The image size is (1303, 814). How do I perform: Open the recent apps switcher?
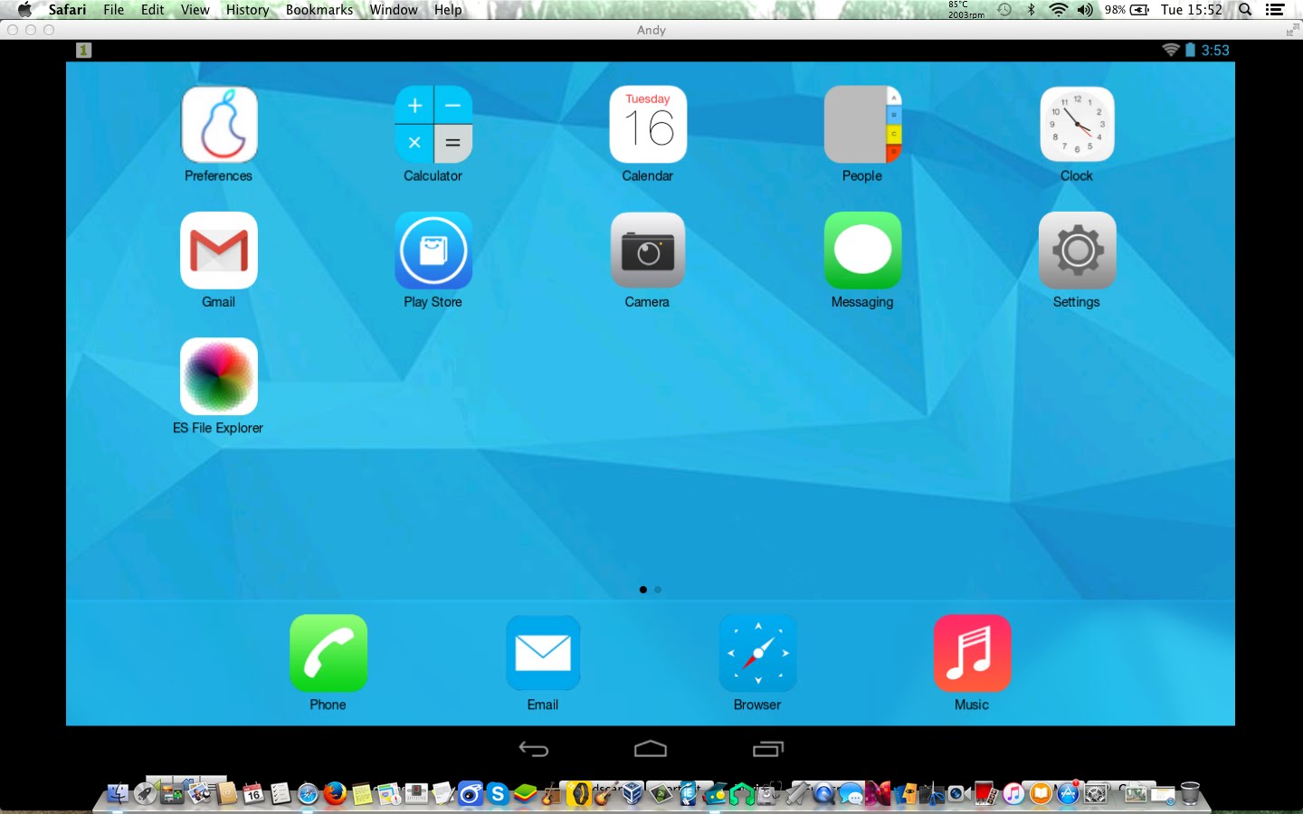(768, 749)
